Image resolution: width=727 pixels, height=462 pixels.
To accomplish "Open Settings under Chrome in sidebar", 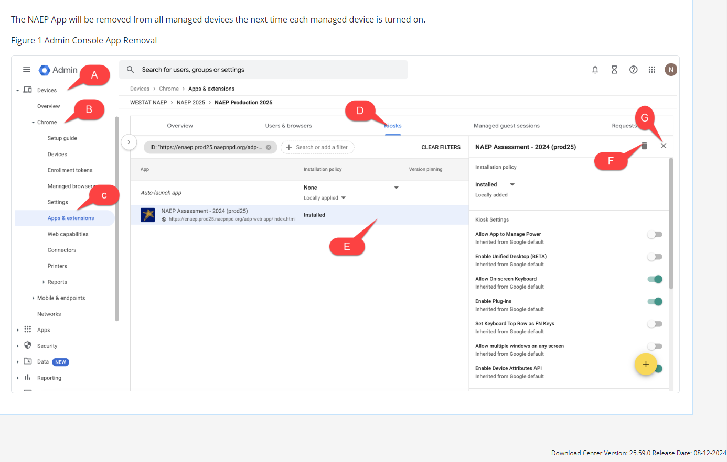I will 58,202.
